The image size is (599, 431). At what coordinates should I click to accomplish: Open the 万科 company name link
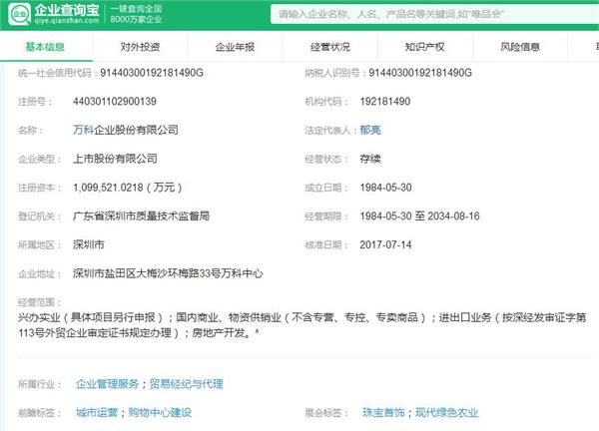click(x=83, y=130)
